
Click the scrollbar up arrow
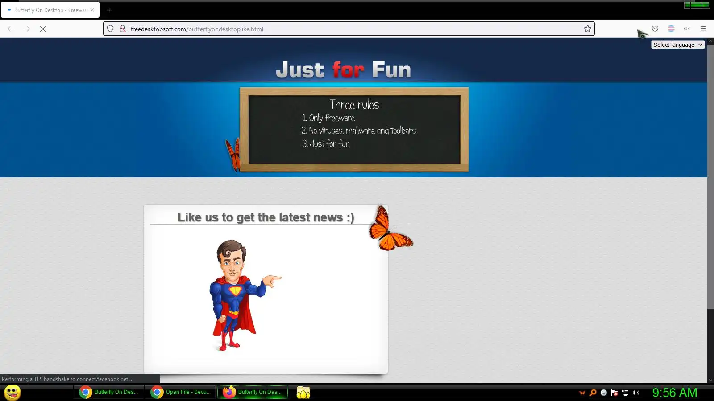[x=710, y=41]
